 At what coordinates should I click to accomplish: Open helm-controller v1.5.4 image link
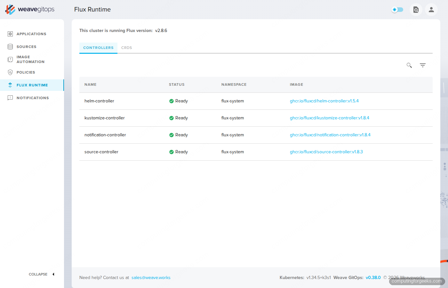pos(324,101)
